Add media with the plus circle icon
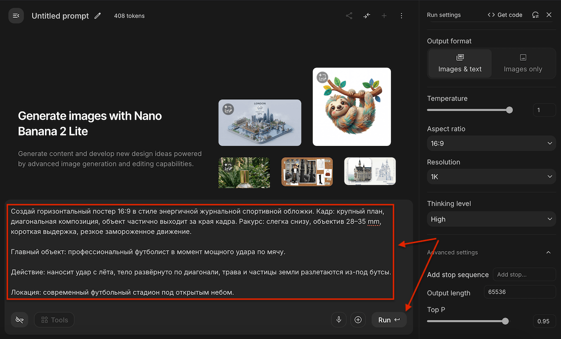This screenshot has width=561, height=339. pos(358,320)
